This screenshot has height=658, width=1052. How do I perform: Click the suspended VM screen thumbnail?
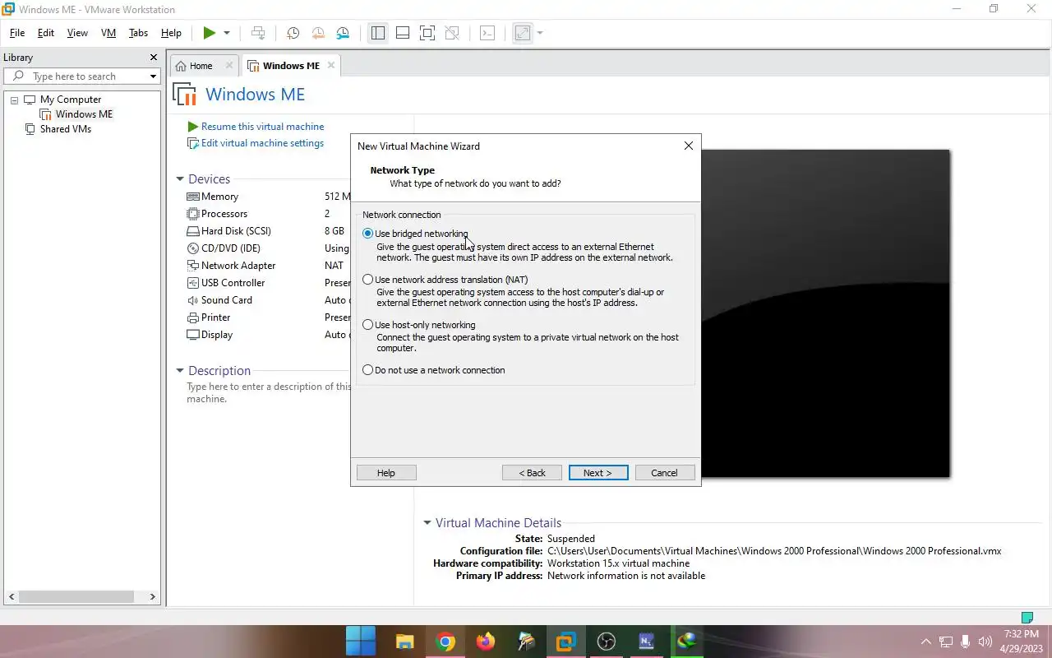(825, 313)
